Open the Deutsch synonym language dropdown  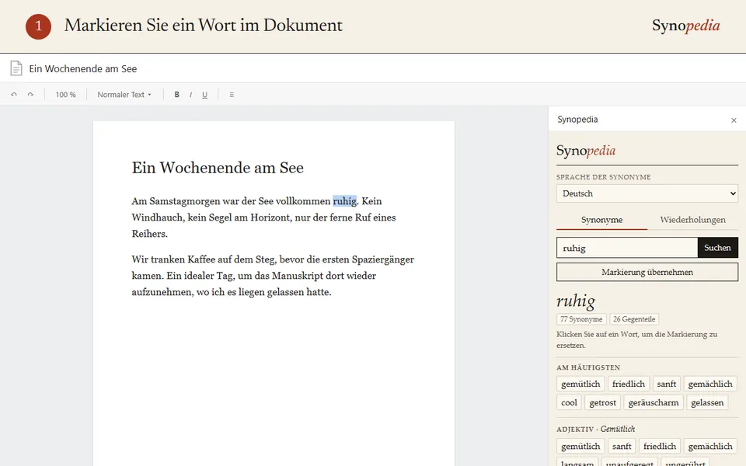[647, 193]
